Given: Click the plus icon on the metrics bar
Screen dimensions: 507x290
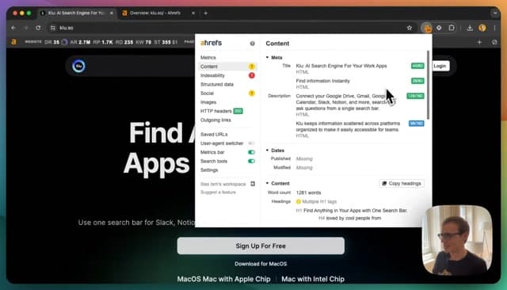Looking at the screenshot, I should (x=479, y=42).
